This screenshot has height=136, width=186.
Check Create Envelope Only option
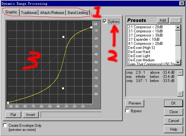pos(5,125)
